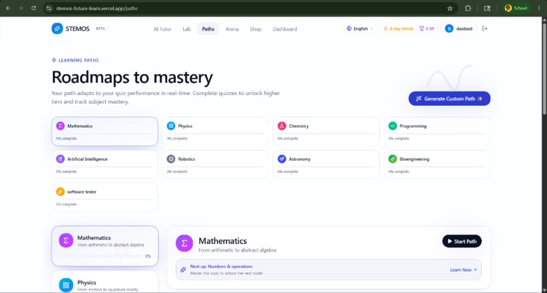Click the Robotics subject name text

(x=186, y=159)
